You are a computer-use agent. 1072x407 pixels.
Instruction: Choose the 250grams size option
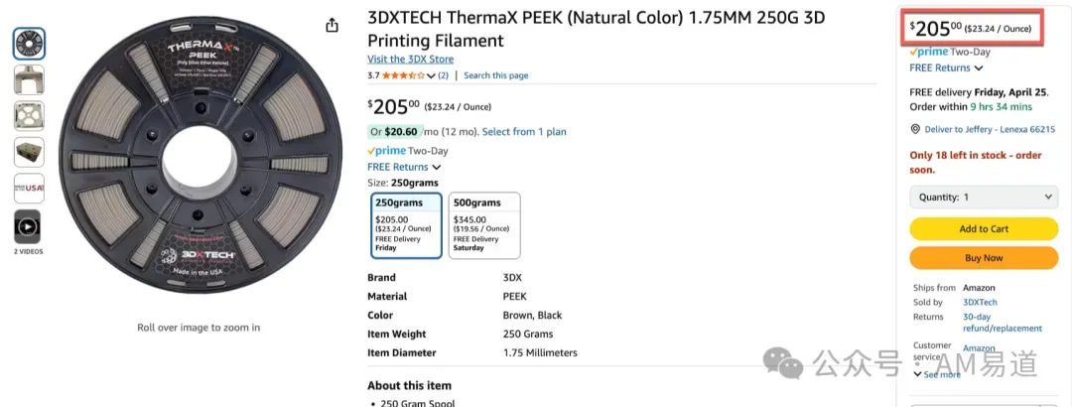406,225
